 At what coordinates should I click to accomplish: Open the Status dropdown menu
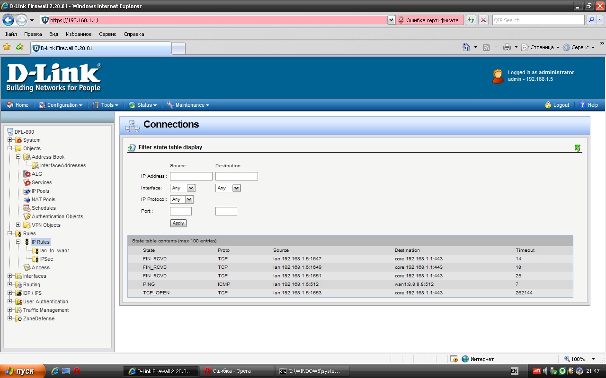coord(143,105)
